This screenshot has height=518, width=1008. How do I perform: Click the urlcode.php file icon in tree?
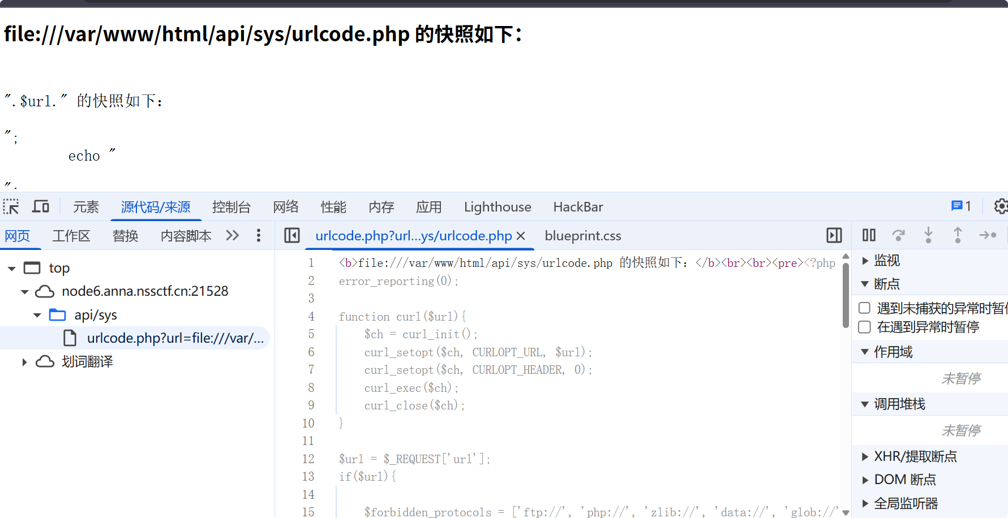point(70,338)
